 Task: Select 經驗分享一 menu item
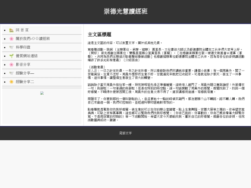click(x=25, y=73)
